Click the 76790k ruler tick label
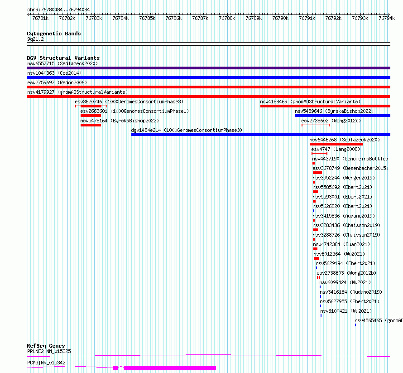This screenshot has width=403, height=373. 280,18
